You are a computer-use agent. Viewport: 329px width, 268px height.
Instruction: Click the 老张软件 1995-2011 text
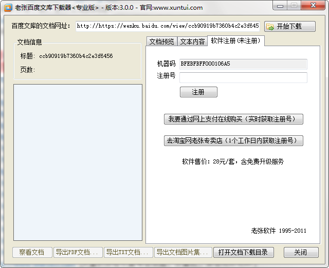[279, 231]
